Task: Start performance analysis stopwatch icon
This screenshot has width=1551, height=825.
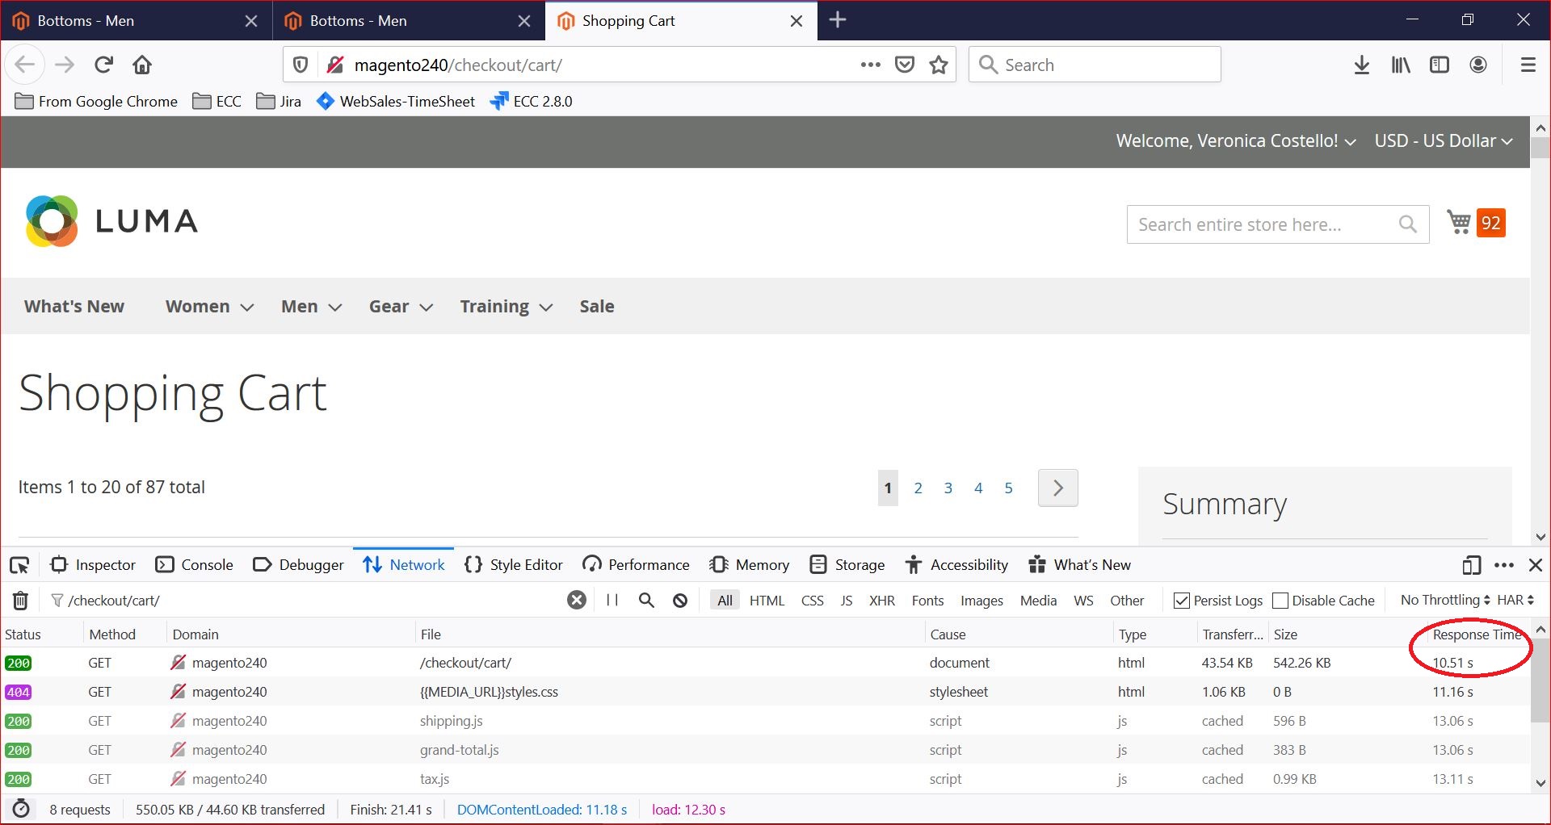Action: pyautogui.click(x=22, y=809)
